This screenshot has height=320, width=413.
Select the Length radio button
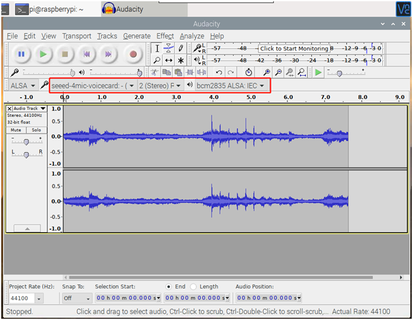pyautogui.click(x=193, y=287)
